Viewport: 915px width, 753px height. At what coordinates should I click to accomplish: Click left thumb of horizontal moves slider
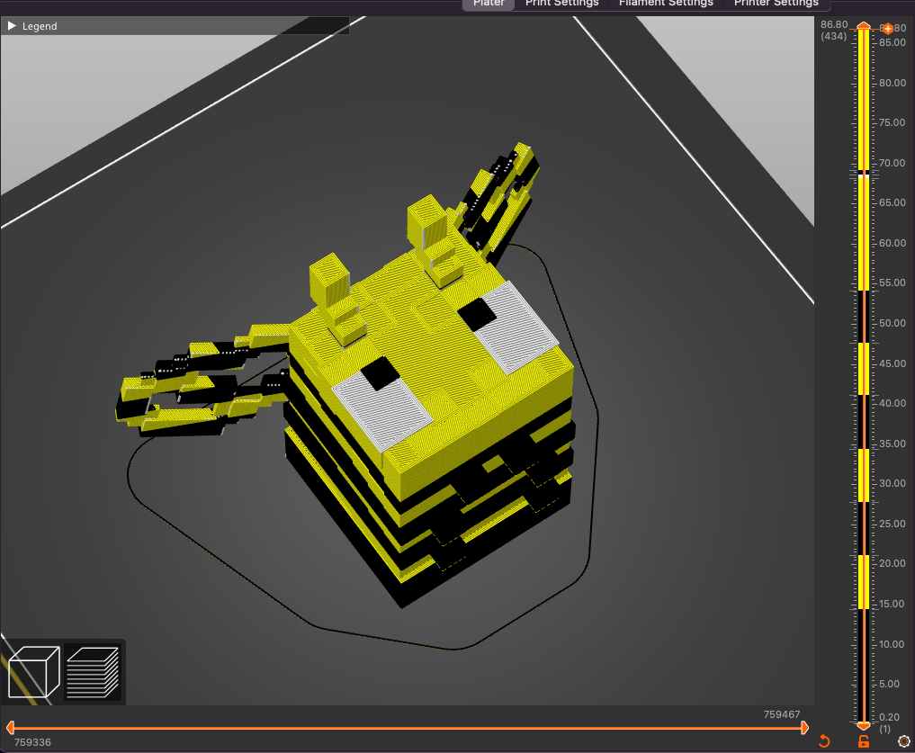pos(10,727)
